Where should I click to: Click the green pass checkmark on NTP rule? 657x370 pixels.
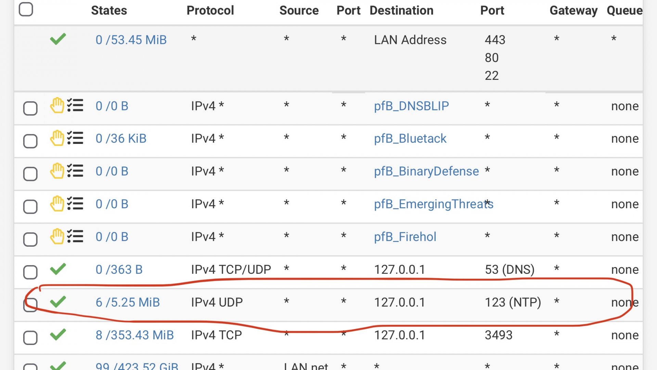tap(58, 301)
